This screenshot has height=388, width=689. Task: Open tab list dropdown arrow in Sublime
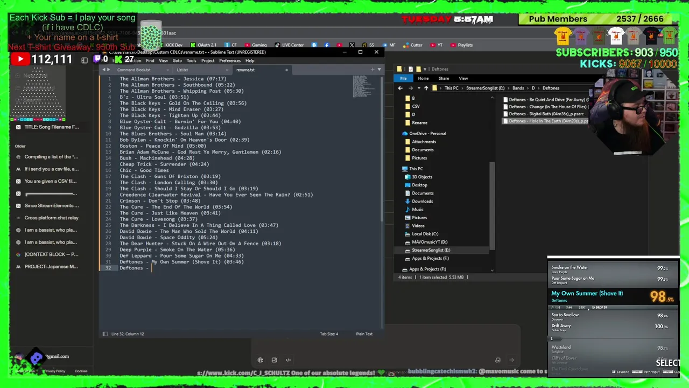(x=379, y=70)
